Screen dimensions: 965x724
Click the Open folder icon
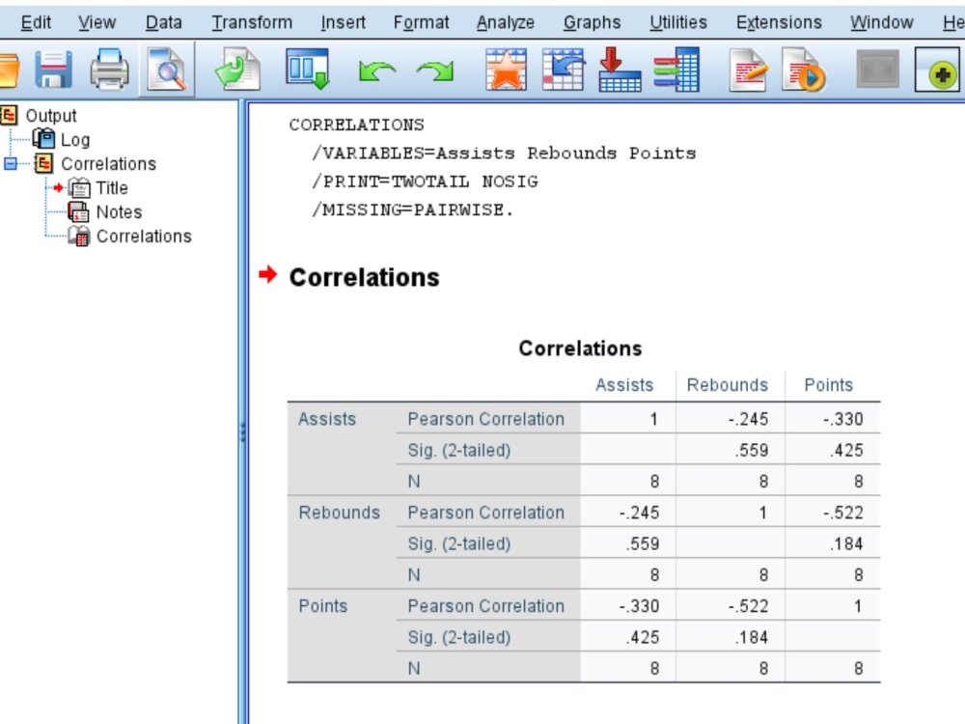tap(9, 70)
